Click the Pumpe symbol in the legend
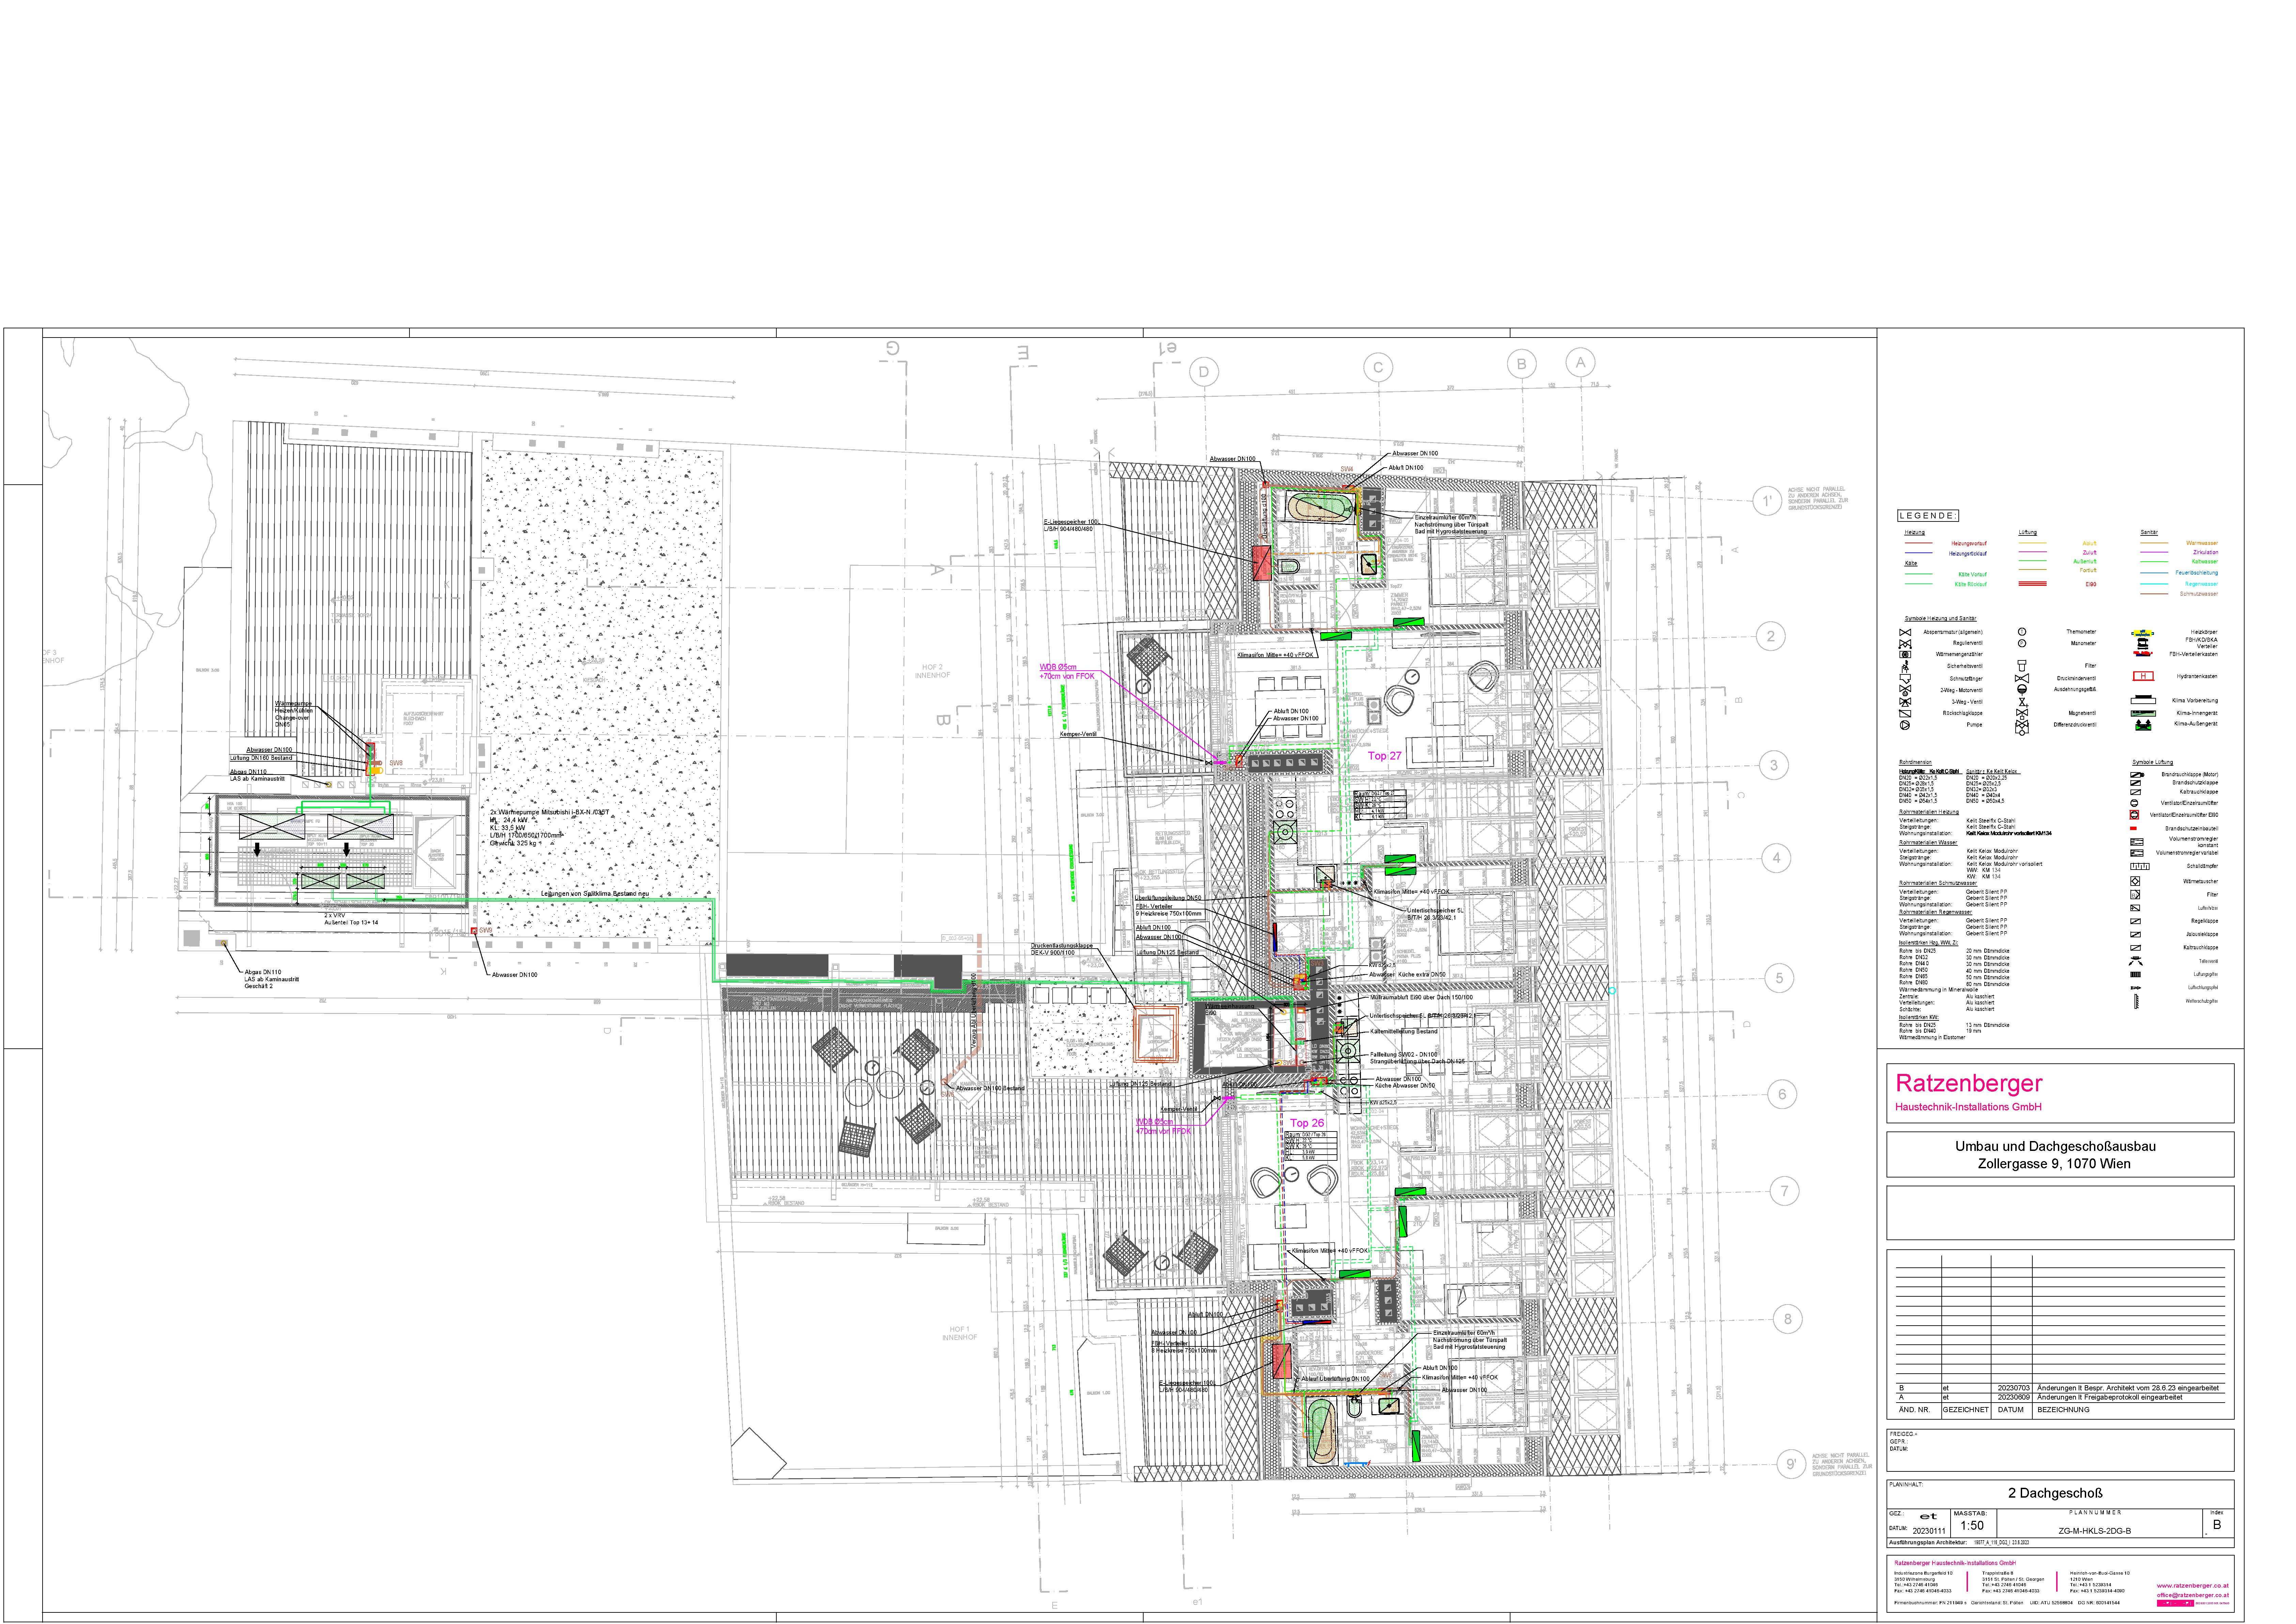Screen dimensions: 2296x1624 click(1905, 725)
